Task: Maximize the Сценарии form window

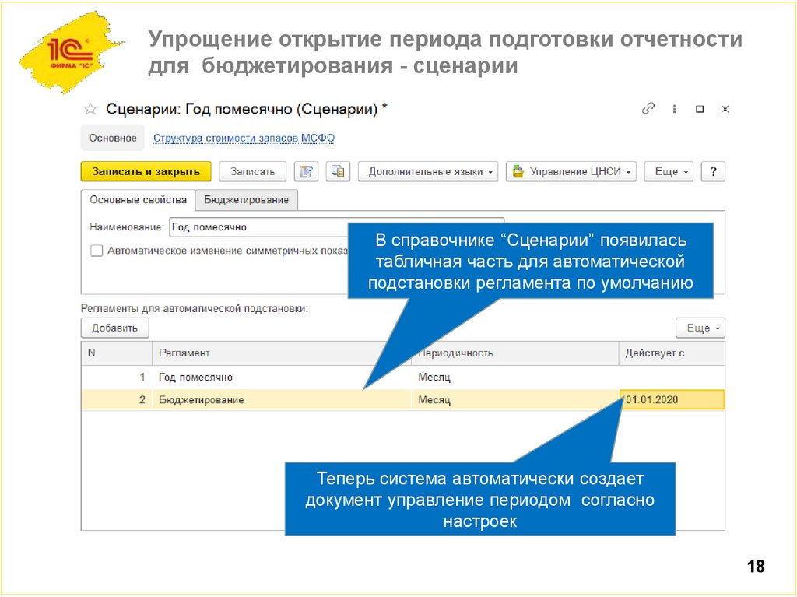Action: (700, 109)
